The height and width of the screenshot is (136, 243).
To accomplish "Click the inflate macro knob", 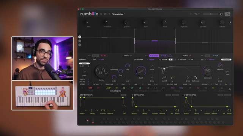I will [x=222, y=22].
